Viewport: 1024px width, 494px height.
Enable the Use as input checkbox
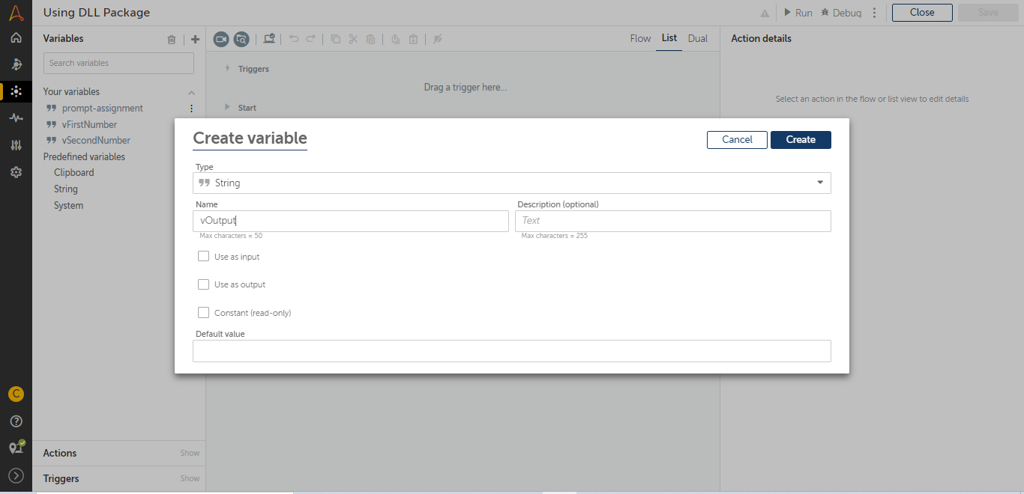[203, 256]
